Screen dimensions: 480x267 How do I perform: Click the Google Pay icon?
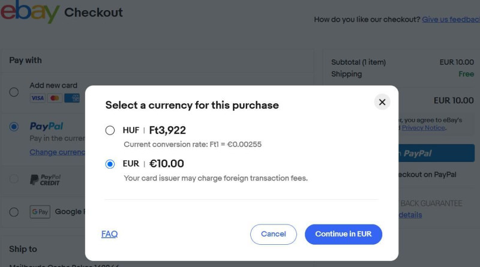tap(40, 212)
